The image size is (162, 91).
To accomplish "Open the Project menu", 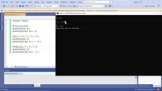I will pyautogui.click(x=24, y=2).
